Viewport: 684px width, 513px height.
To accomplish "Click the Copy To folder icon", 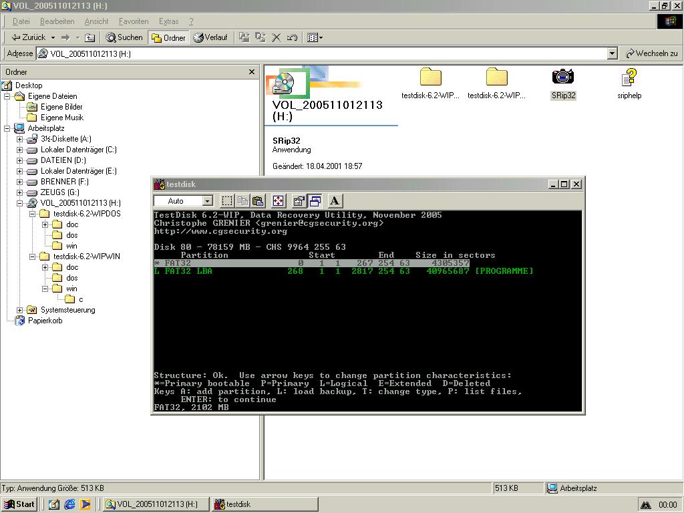I will 261,37.
